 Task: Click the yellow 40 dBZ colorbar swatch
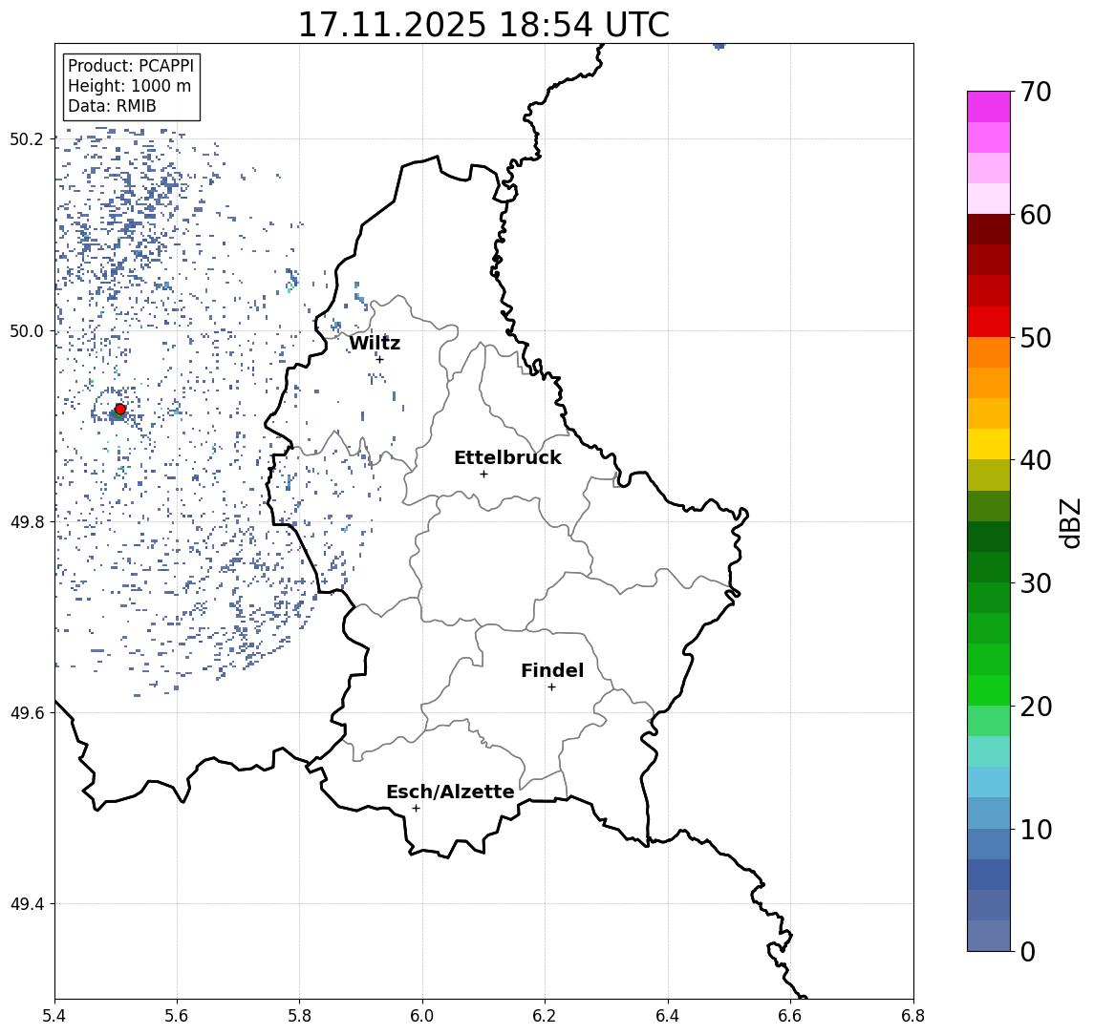click(989, 444)
